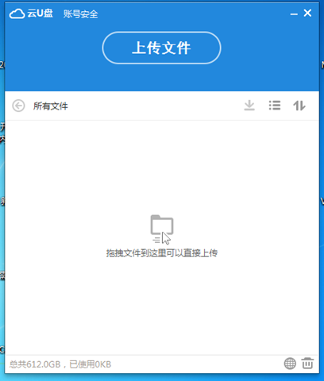
Task: Click the 上传文件 upload button
Action: tap(161, 48)
